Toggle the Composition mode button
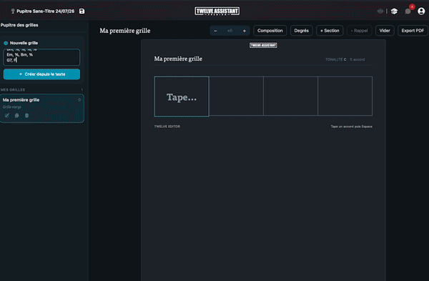429x281 pixels. tap(270, 31)
